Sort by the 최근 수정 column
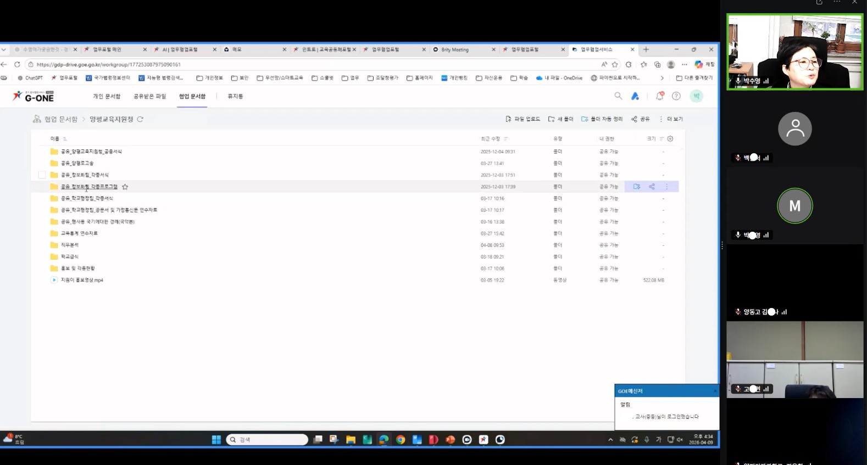The width and height of the screenshot is (867, 465). (x=494, y=139)
